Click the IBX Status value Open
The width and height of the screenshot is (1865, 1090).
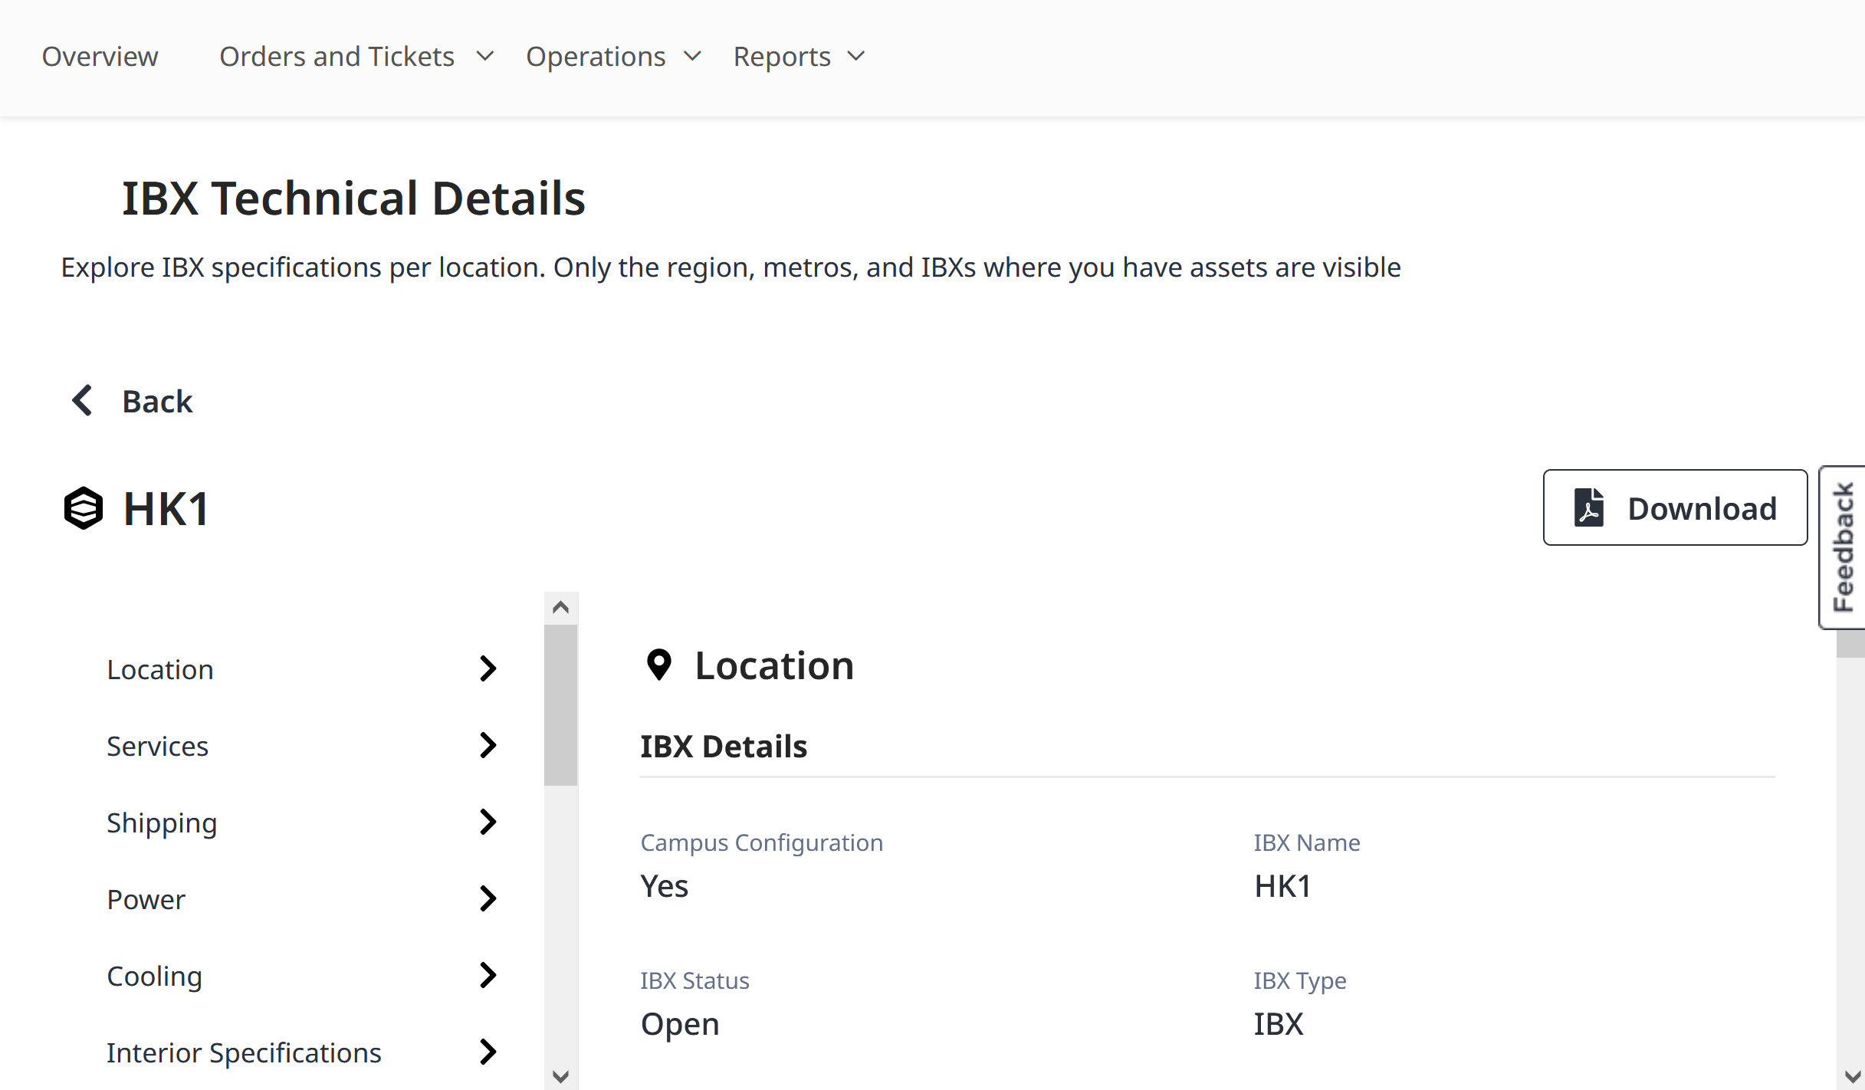(x=679, y=1024)
